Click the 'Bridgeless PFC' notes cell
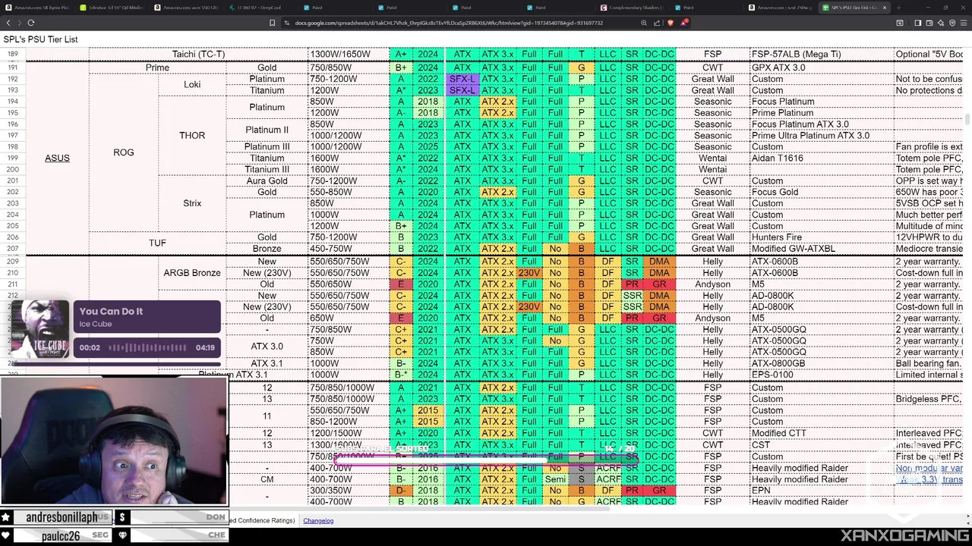972x546 pixels. tap(929, 399)
